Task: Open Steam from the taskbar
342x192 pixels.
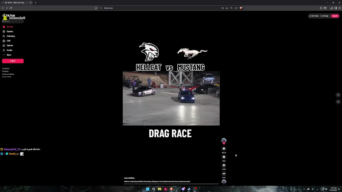Action: pyautogui.click(x=189, y=189)
